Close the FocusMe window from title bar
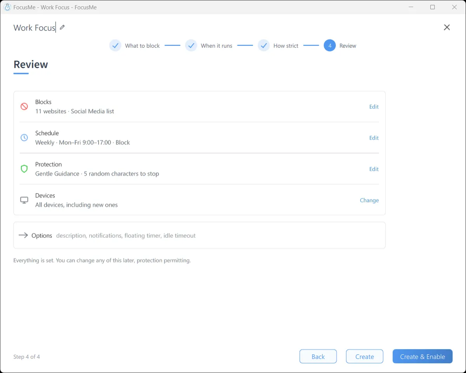 454,7
